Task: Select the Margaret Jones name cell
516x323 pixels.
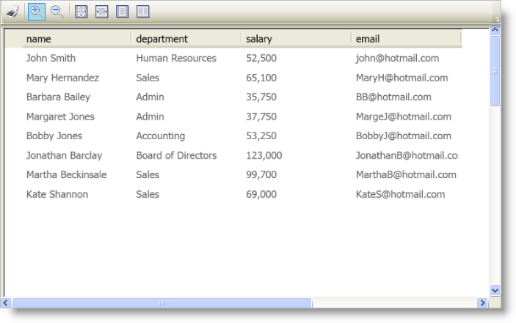Action: click(60, 116)
